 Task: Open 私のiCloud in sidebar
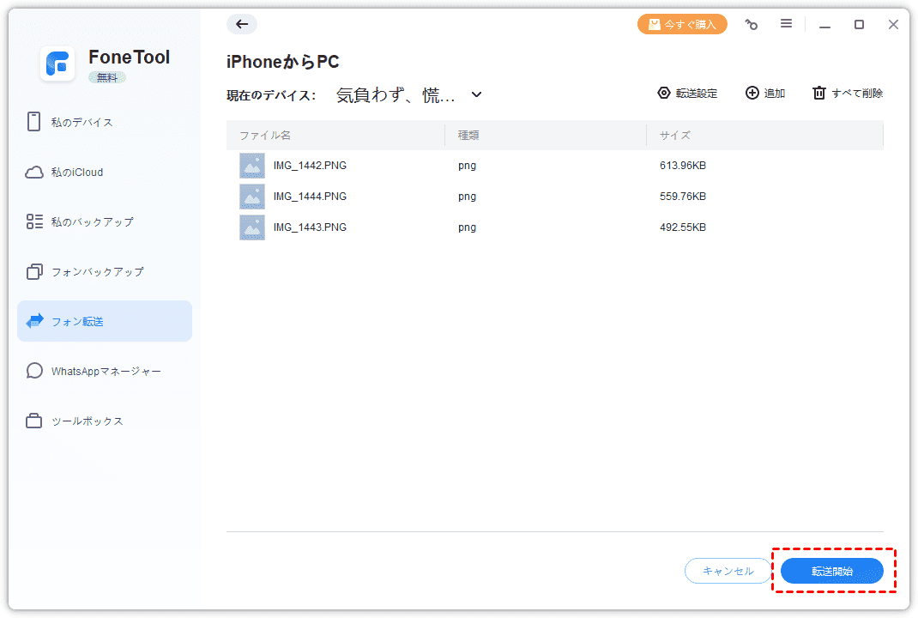[76, 172]
